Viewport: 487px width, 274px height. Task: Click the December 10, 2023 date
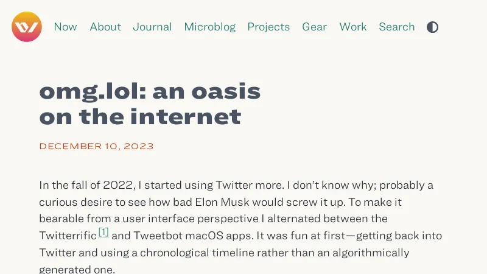click(x=96, y=146)
